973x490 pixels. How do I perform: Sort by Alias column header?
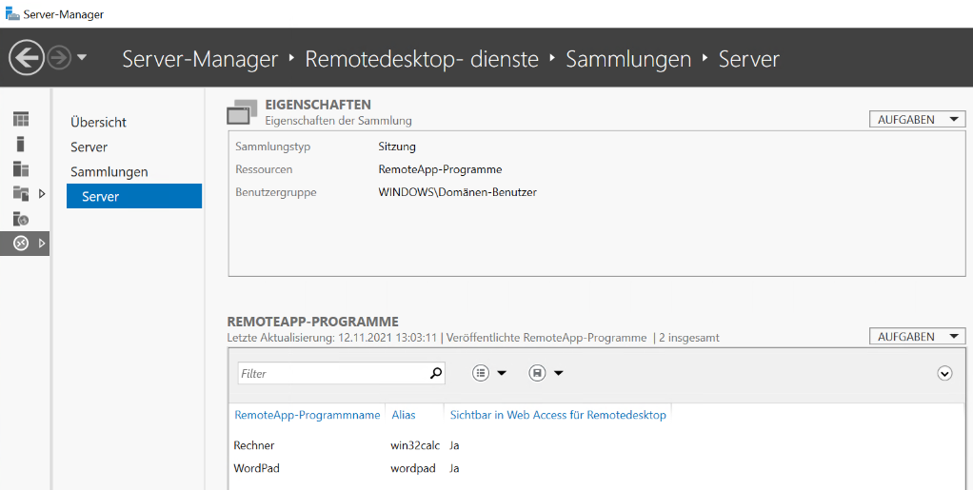point(404,415)
